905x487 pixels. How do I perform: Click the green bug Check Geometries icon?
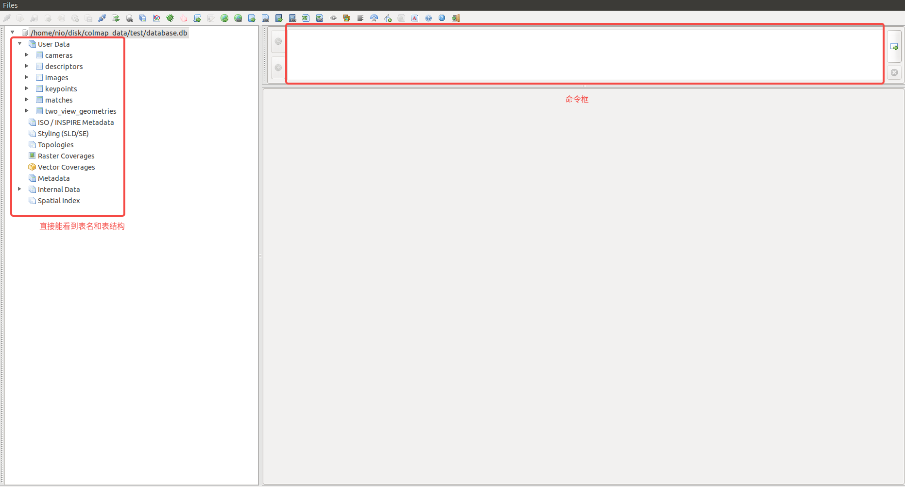pyautogui.click(x=170, y=18)
